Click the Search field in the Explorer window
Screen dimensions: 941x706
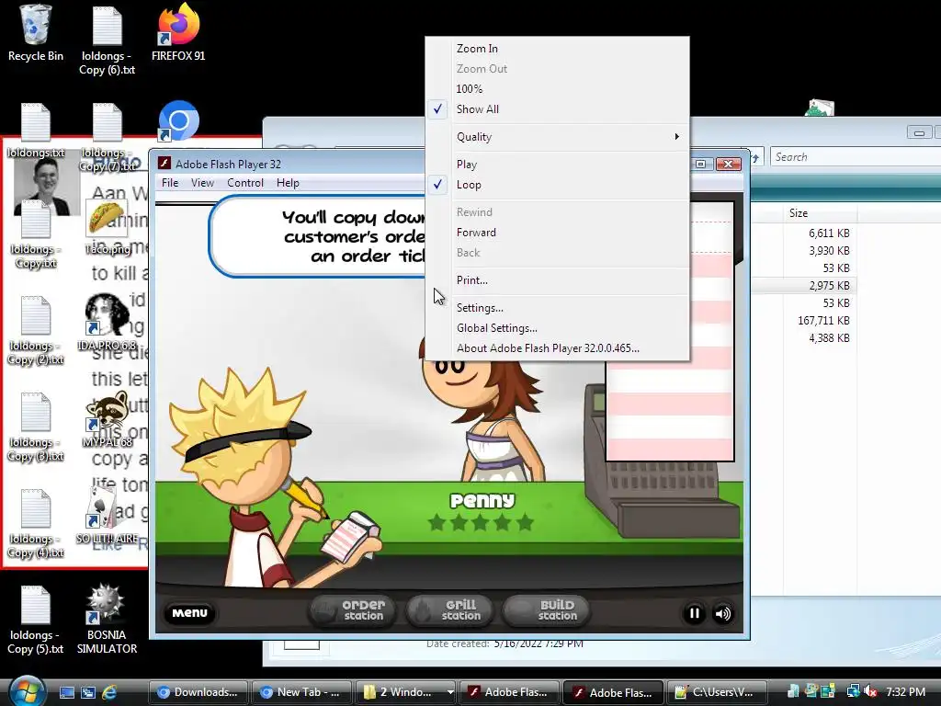(856, 157)
